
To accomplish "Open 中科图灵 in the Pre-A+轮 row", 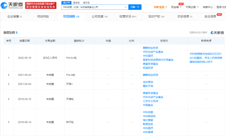I will pos(148,56).
